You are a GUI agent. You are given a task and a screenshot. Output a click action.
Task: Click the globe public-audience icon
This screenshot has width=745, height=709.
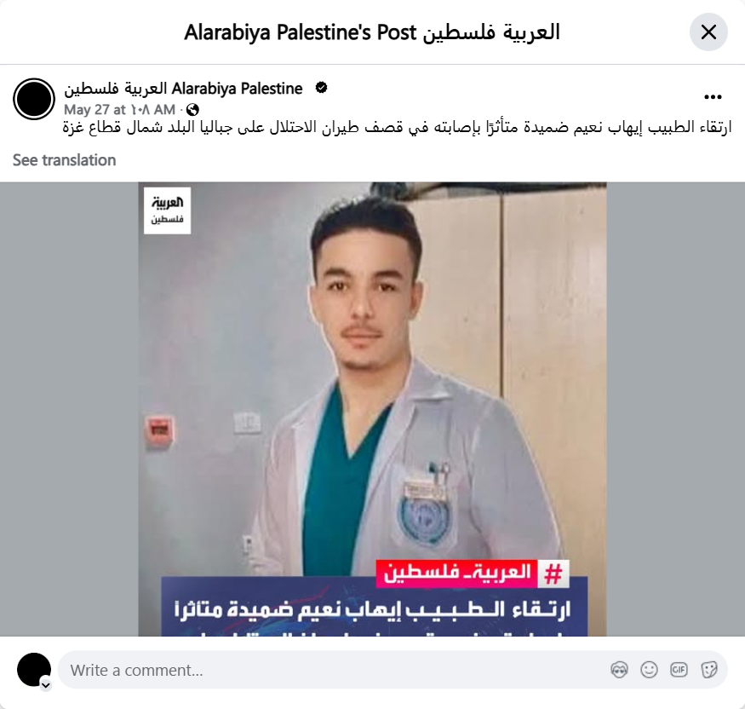(x=192, y=110)
